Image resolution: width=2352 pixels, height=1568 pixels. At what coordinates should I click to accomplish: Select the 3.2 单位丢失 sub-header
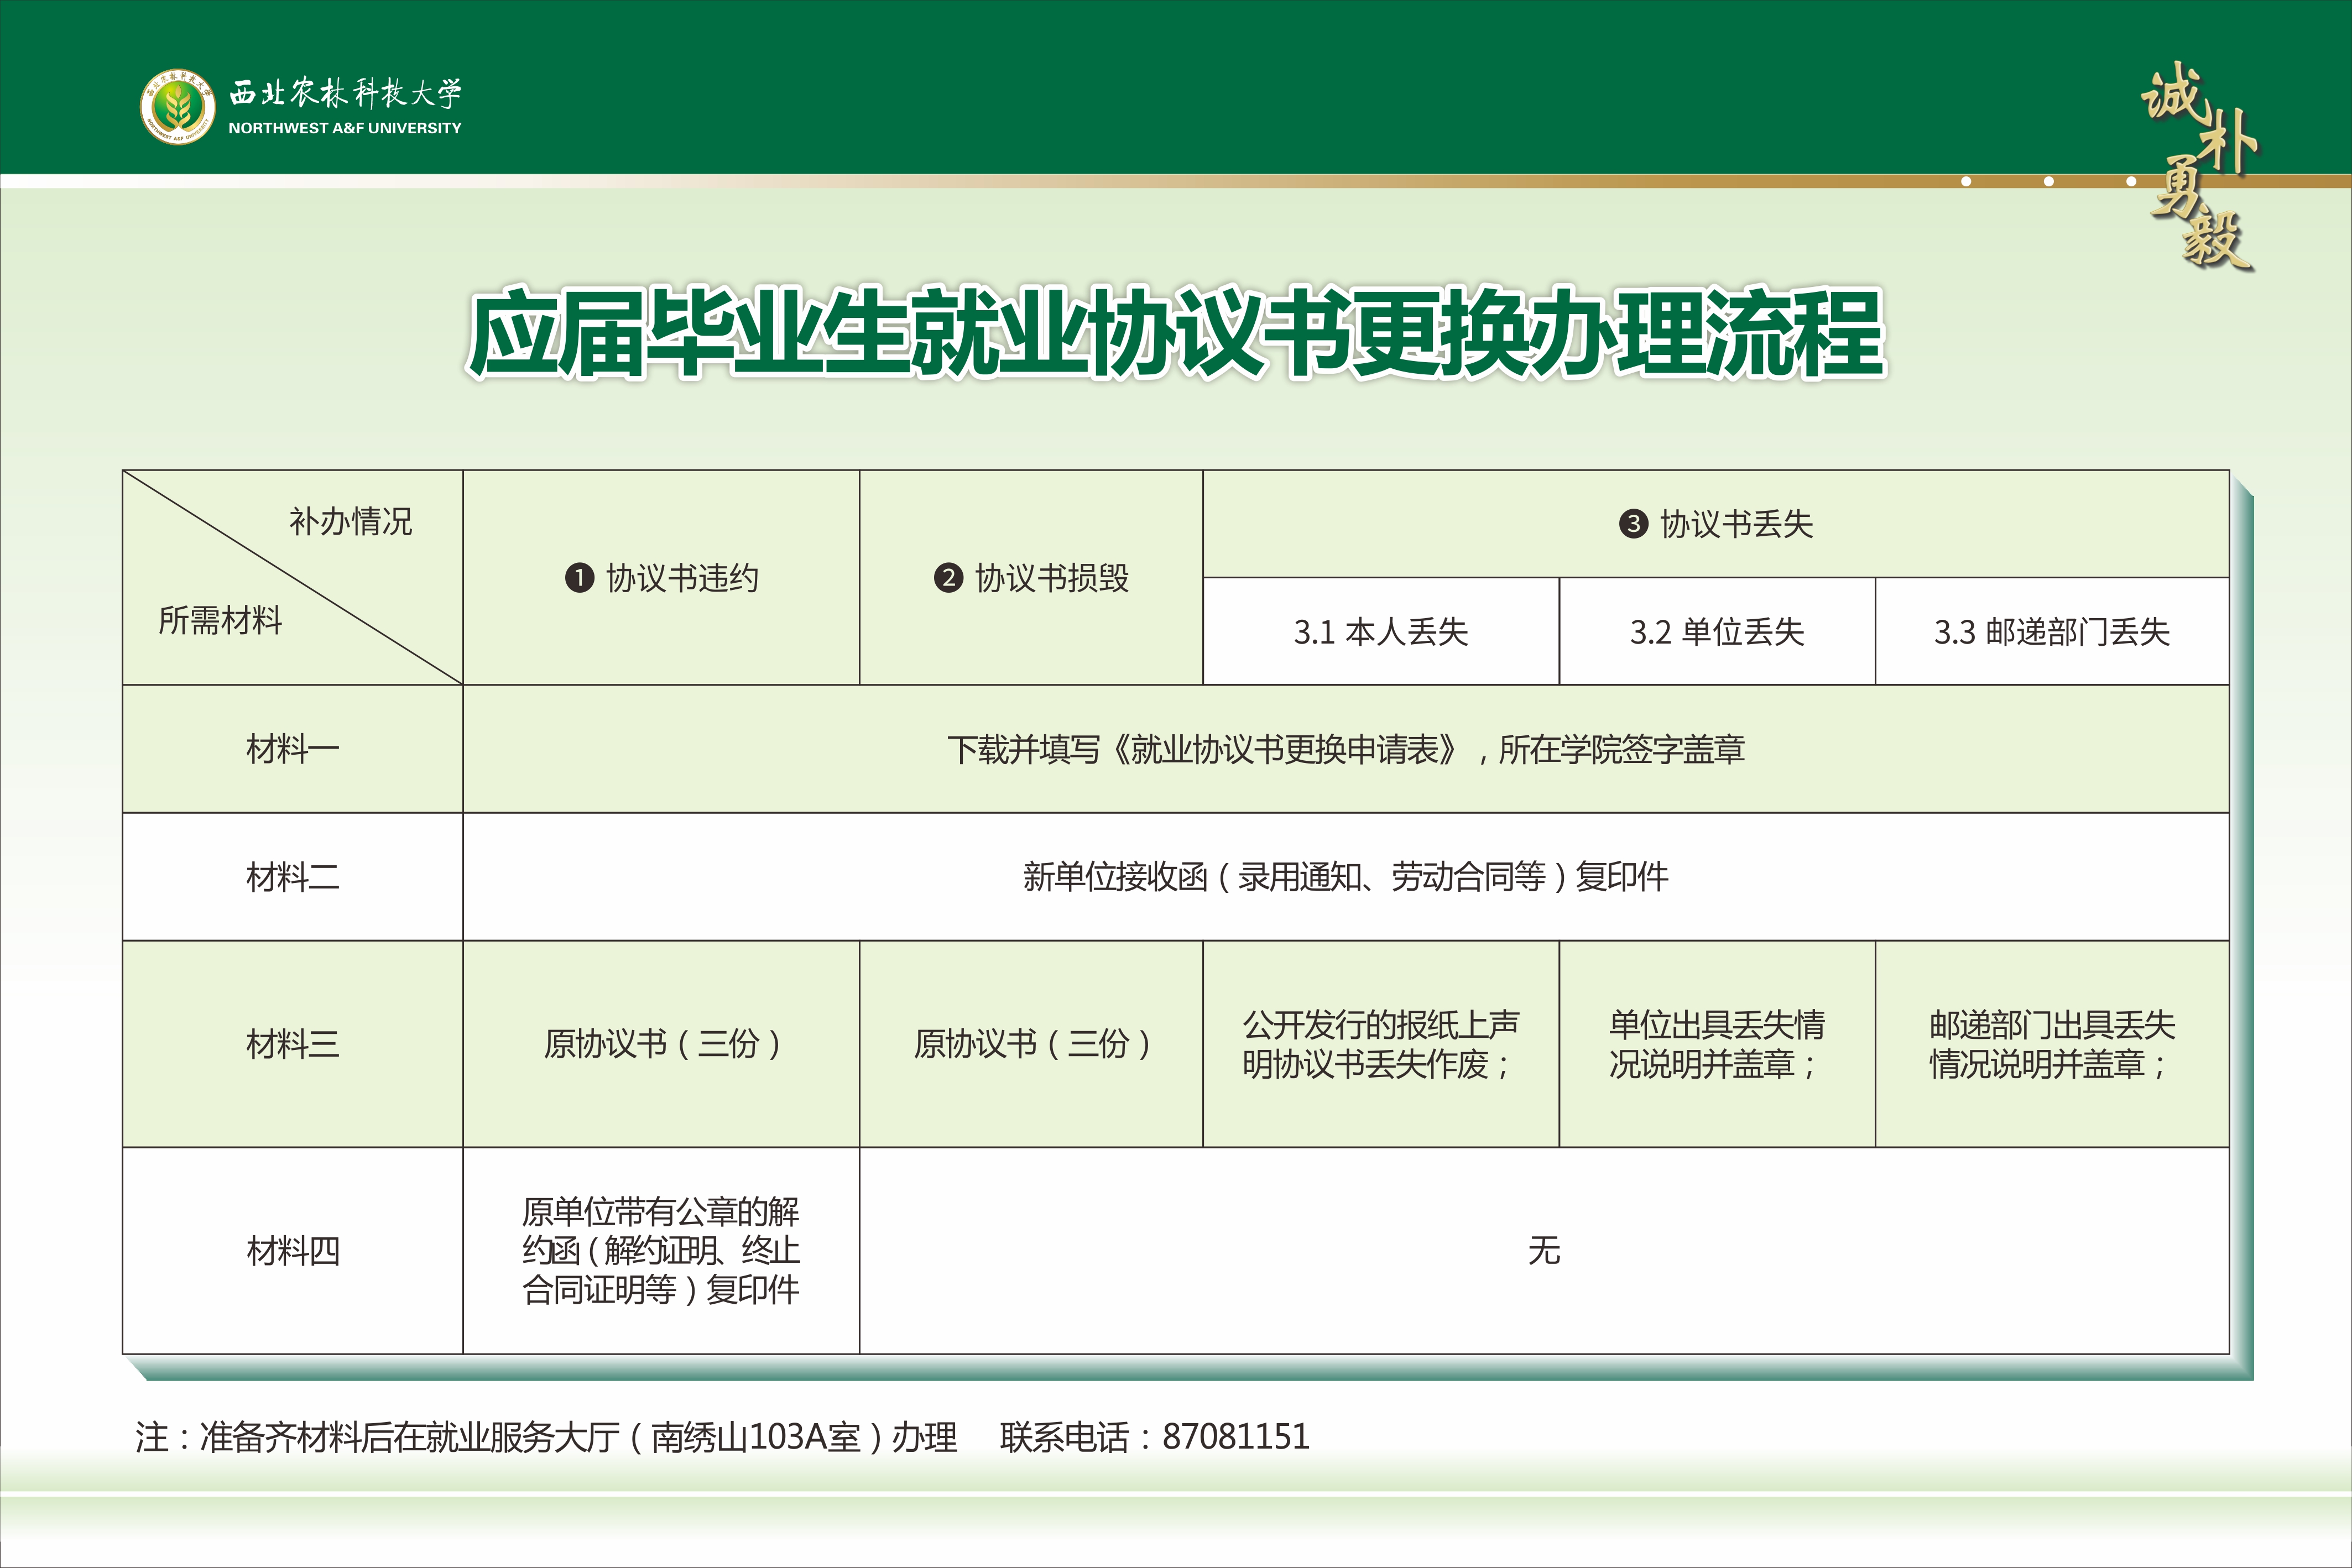(1716, 632)
